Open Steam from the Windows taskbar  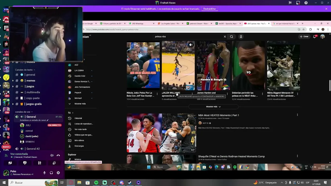[x=130, y=183]
